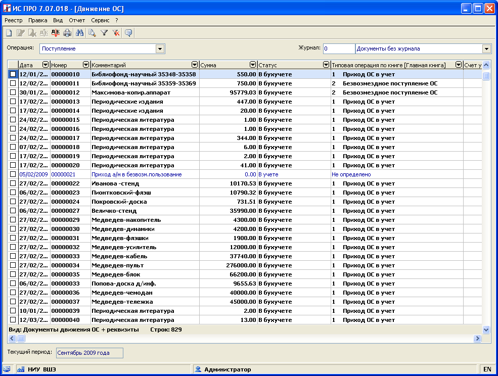Viewport: 498px width, 376px height.
Task: Click the document preview magnifier icon
Action: pos(92,33)
